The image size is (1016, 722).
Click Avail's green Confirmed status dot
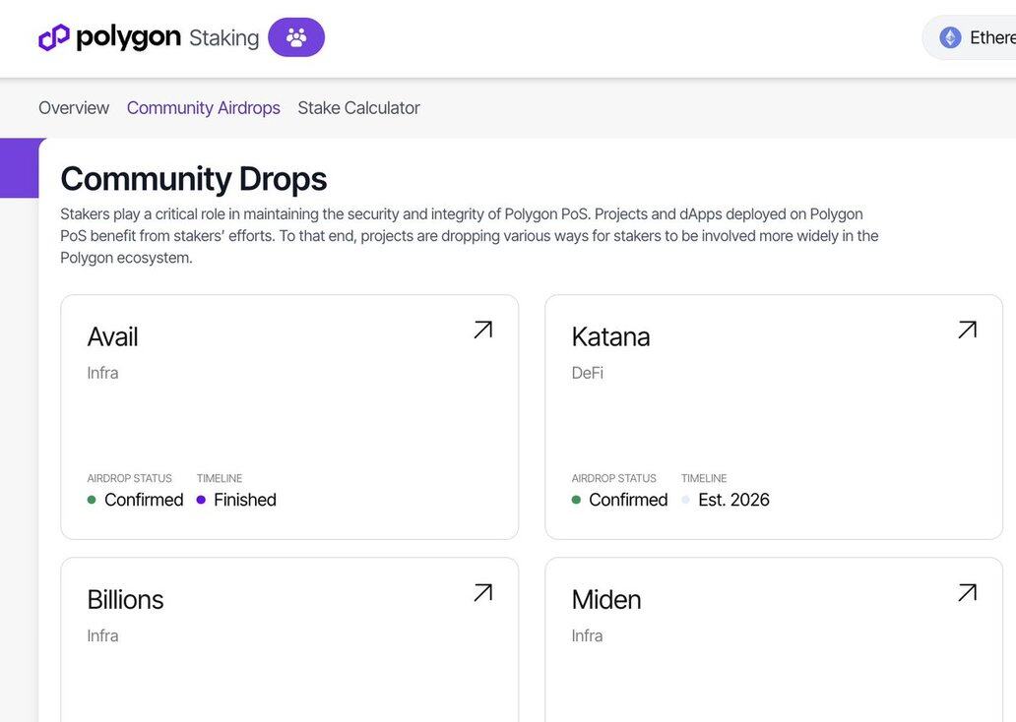[92, 500]
